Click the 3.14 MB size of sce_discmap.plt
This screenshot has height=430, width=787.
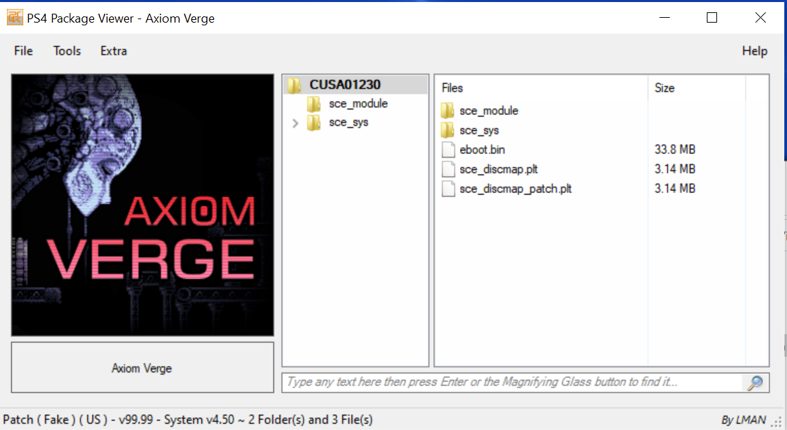675,169
